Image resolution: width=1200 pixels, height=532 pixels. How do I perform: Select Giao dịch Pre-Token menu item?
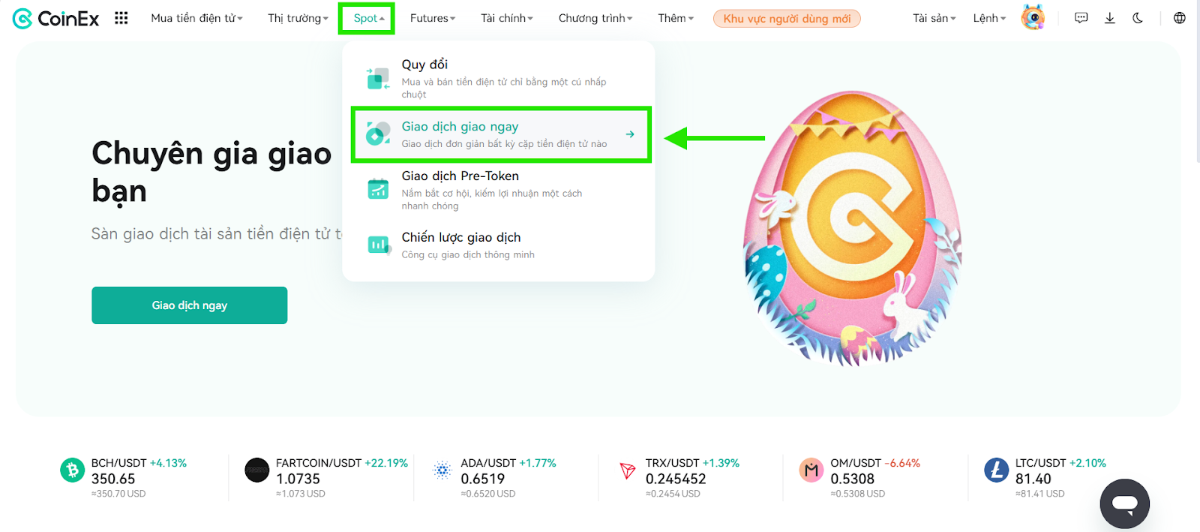coord(498,190)
